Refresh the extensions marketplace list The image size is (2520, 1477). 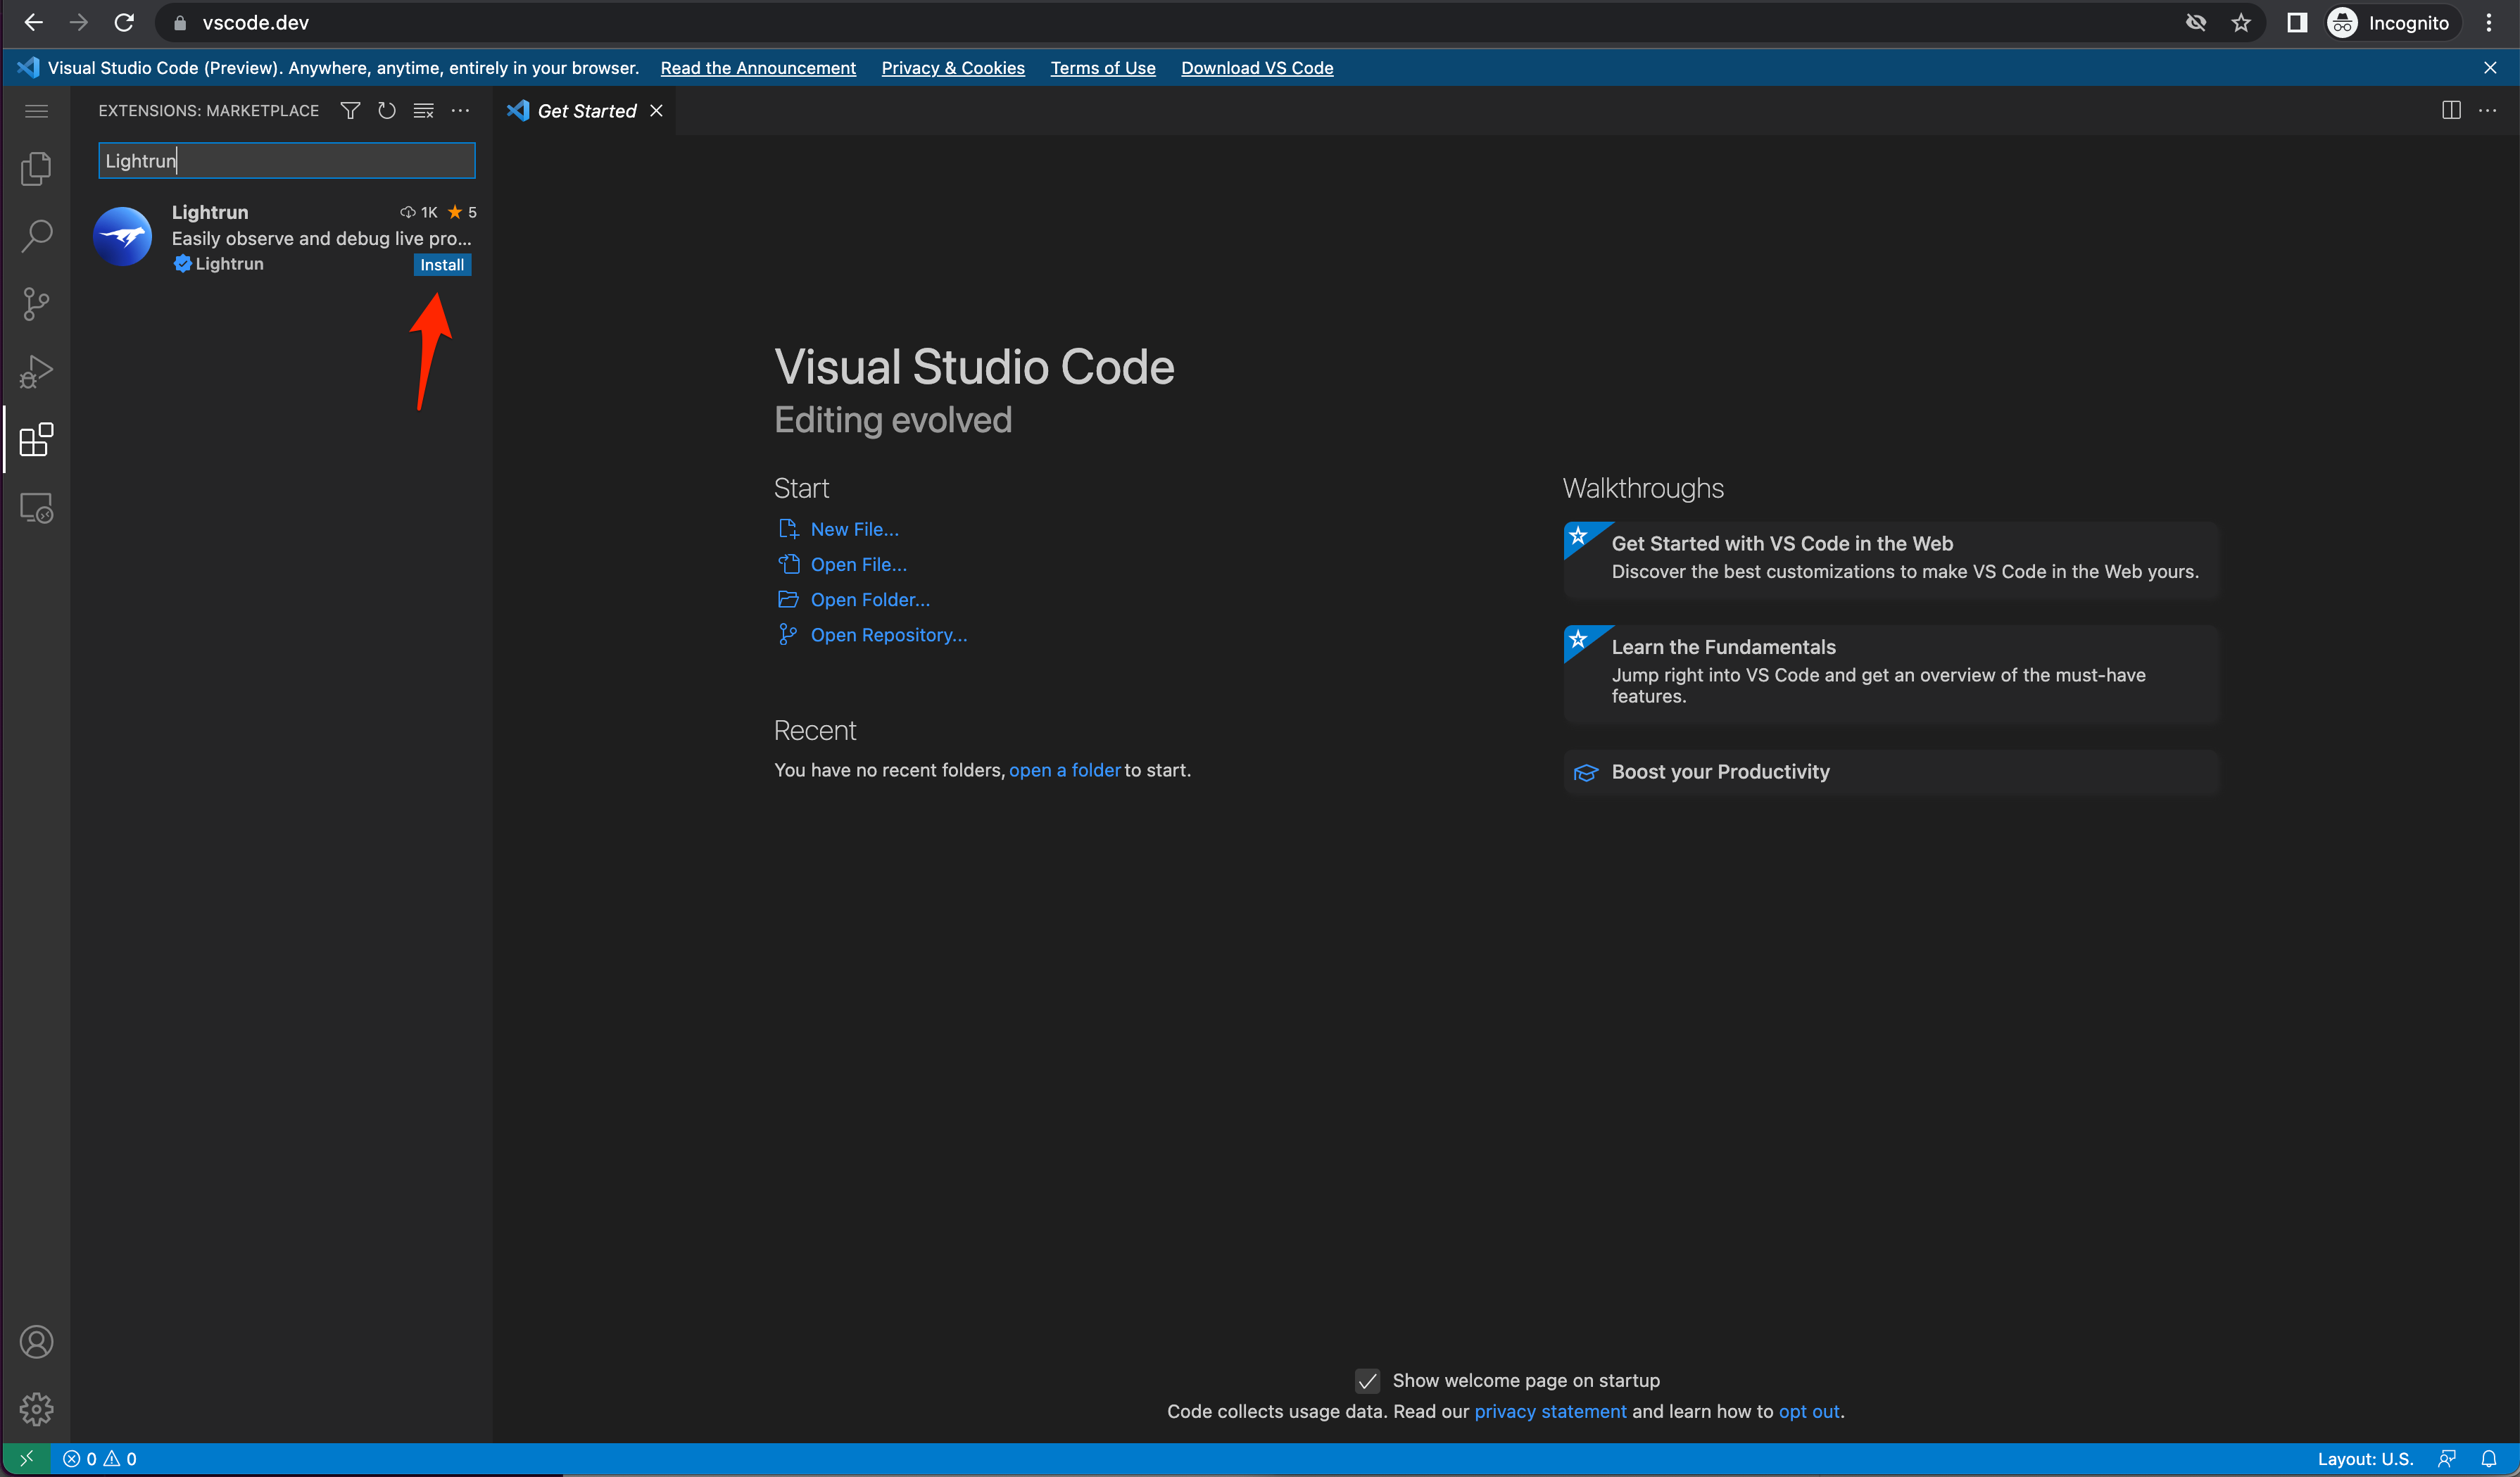(386, 111)
